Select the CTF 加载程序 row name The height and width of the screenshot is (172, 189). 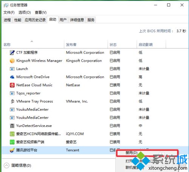(27, 53)
